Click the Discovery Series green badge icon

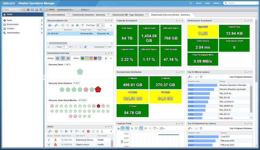[80, 72]
